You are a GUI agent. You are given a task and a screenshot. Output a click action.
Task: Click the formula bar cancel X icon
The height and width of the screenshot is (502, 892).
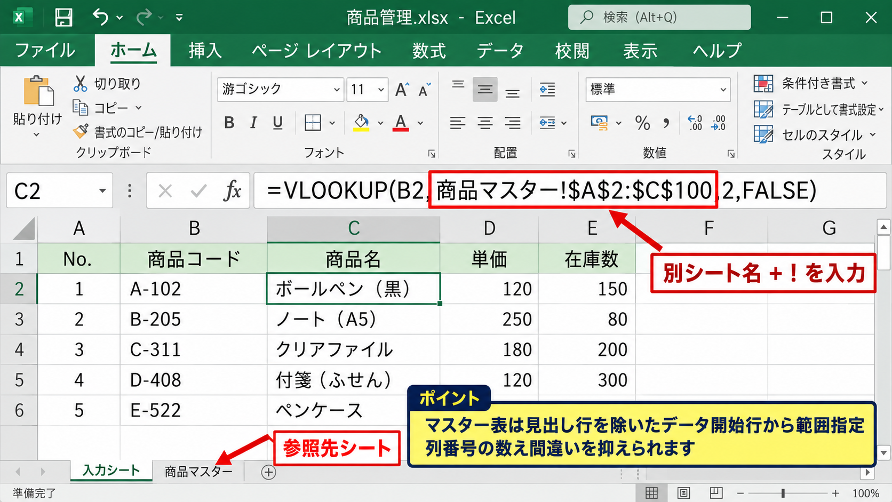[x=165, y=190]
